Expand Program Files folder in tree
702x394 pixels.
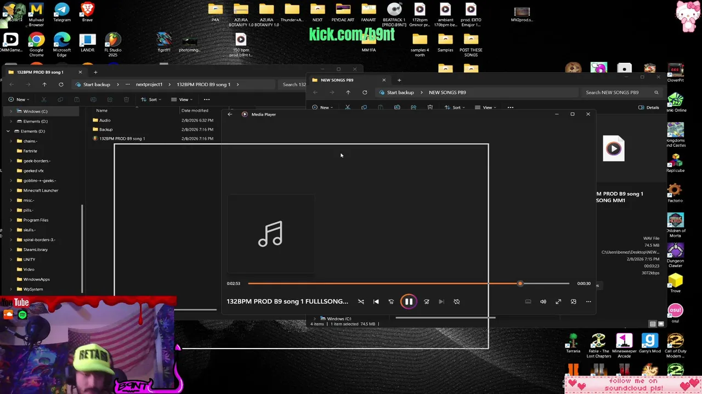(x=11, y=220)
